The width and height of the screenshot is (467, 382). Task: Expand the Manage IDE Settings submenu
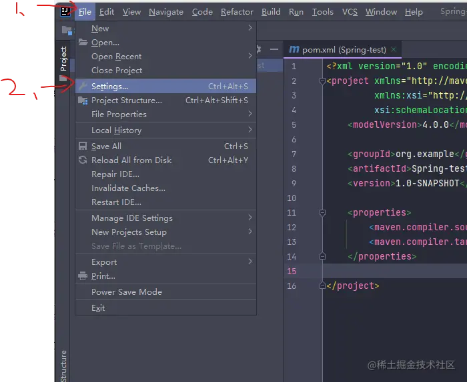click(250, 218)
